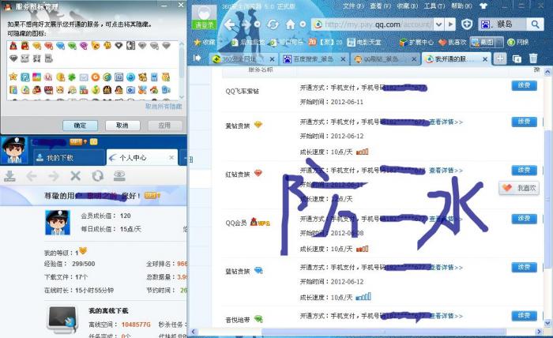Open the blue shield security icon
Viewport: 553px width, 338px height.
click(x=467, y=24)
